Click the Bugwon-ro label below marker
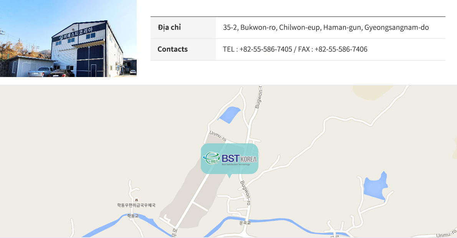The width and height of the screenshot is (457, 238). coord(245,193)
